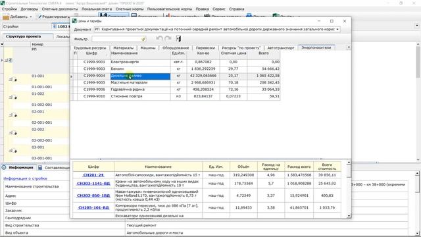Collapse the 02-002 tree node
The image size is (421, 237).
(11, 133)
